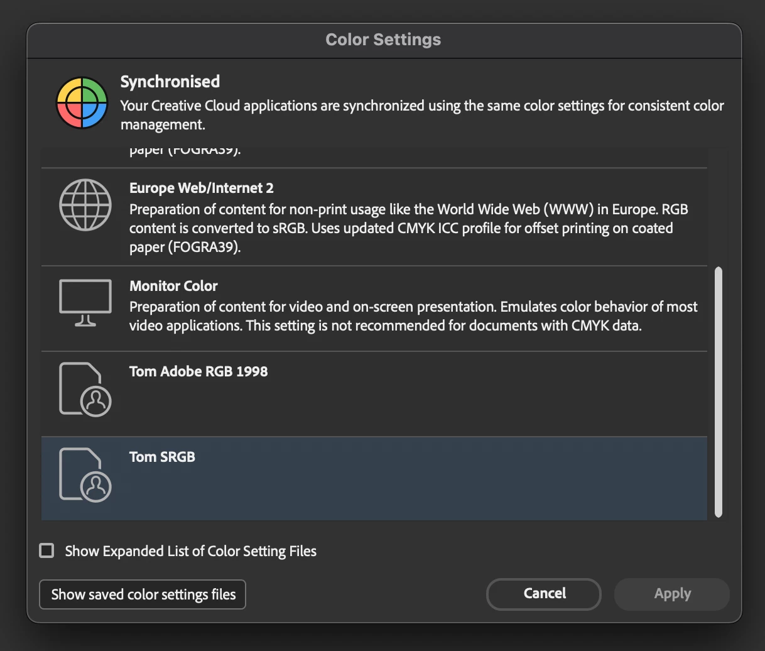Select the Tom Adobe RGB 1998 name

(198, 371)
